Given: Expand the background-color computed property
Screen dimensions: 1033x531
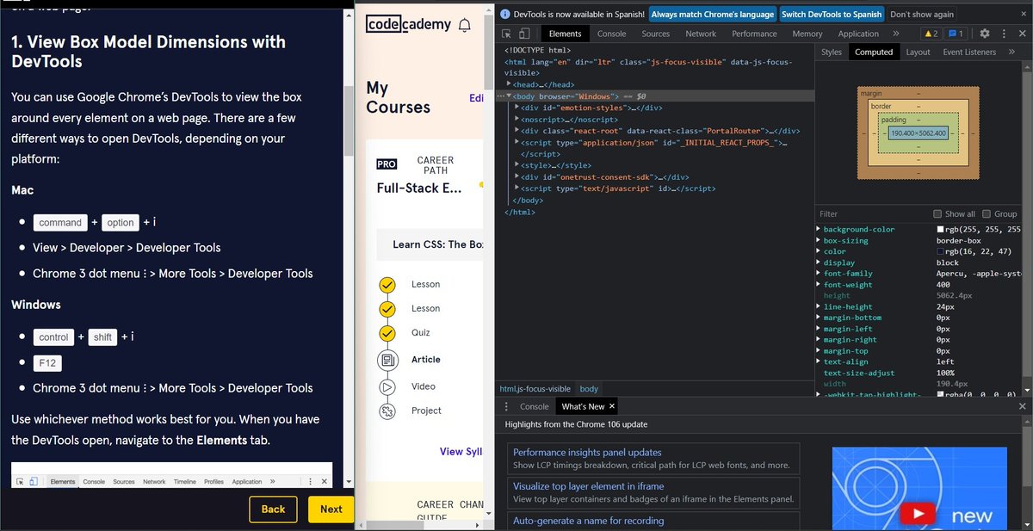Looking at the screenshot, I should [818, 230].
